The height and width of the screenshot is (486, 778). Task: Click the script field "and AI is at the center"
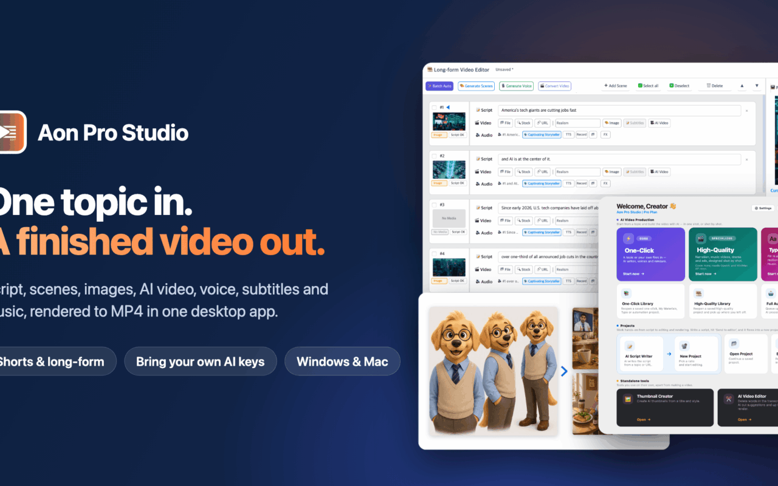click(x=619, y=159)
